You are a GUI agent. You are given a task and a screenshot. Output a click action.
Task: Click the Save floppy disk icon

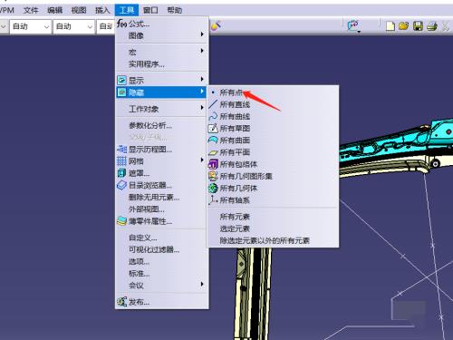click(418, 26)
